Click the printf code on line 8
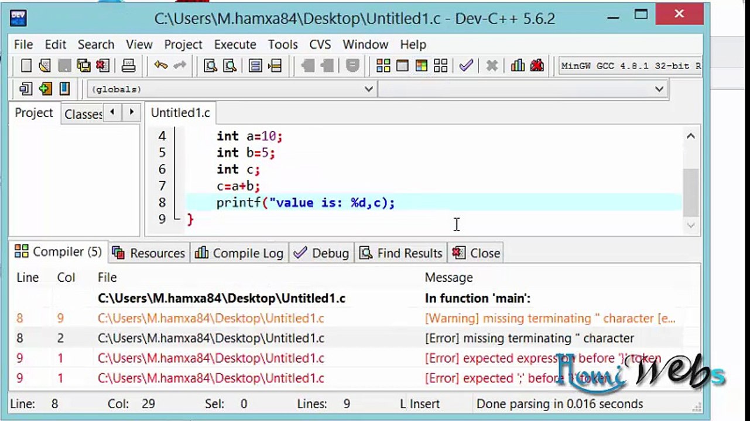The image size is (750, 421). tap(306, 203)
